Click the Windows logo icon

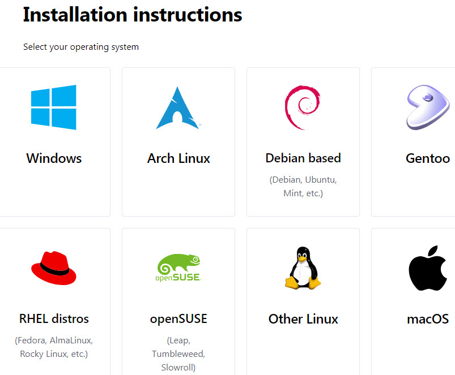[54, 107]
